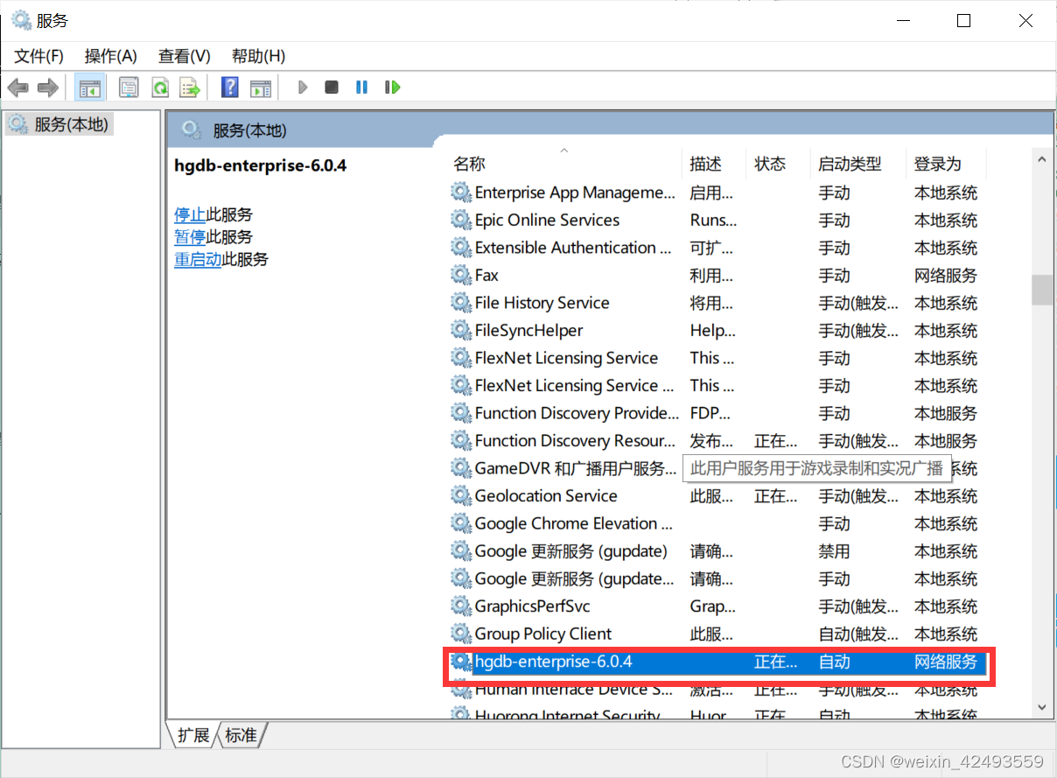Click the scrollbar up arrow in services list

click(1042, 161)
